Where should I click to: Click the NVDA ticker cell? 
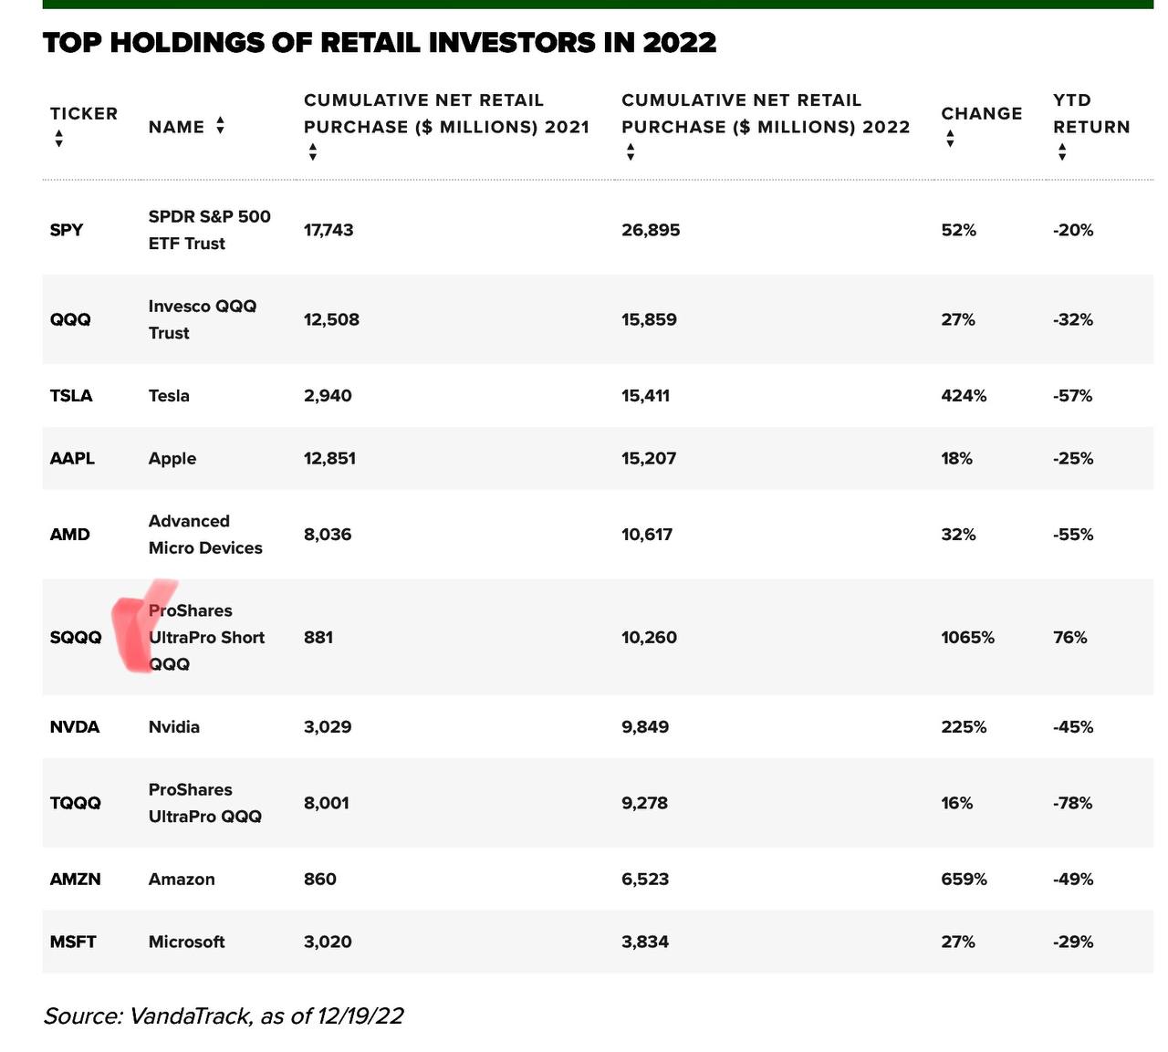75,726
